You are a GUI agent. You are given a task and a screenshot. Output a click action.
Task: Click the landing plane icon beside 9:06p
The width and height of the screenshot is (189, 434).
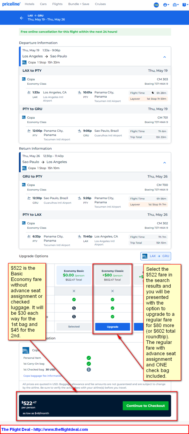(80, 131)
